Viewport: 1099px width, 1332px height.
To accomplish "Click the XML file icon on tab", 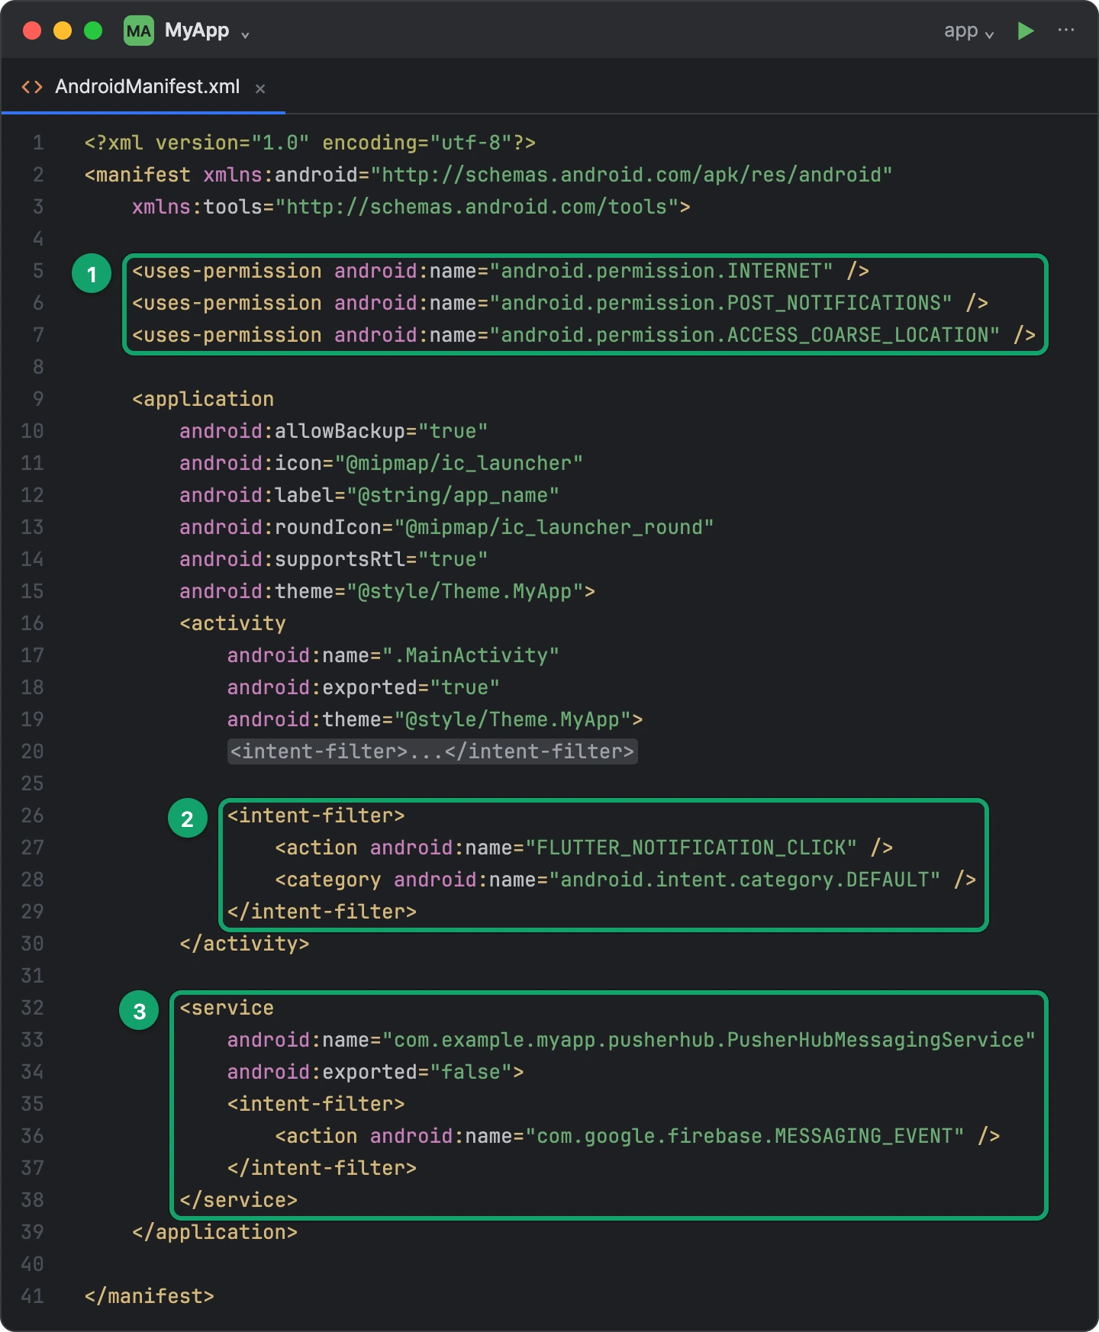I will pos(32,87).
